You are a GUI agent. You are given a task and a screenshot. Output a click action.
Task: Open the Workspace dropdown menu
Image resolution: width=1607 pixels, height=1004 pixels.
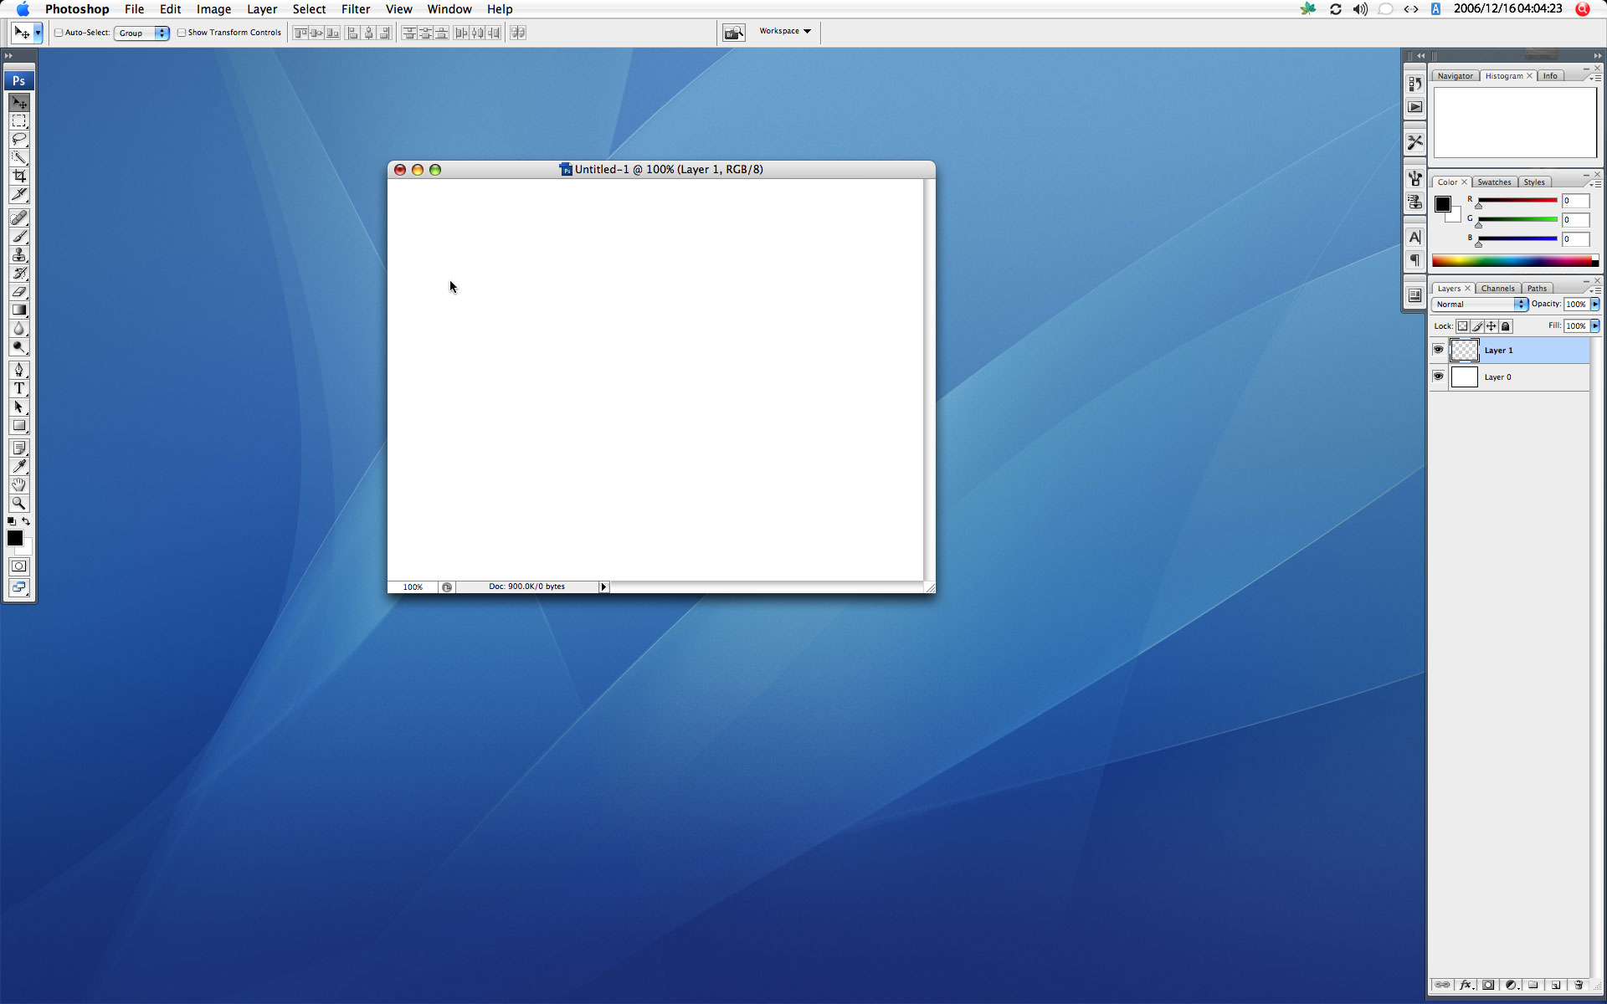click(x=785, y=31)
